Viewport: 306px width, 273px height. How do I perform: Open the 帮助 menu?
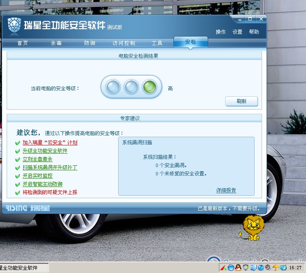tap(254, 32)
